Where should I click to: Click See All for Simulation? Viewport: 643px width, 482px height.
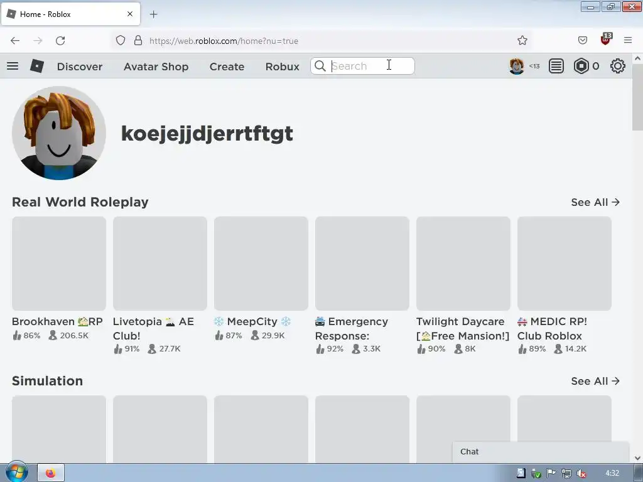click(595, 381)
